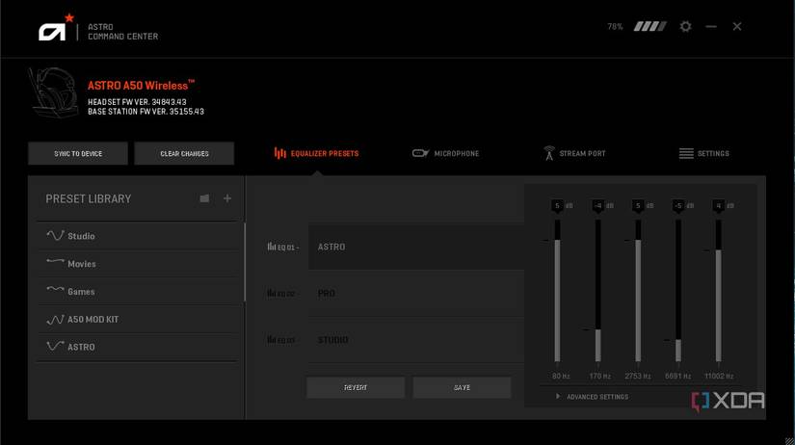The width and height of the screenshot is (795, 445).
Task: Open the Stream Port tab
Action: 574,153
